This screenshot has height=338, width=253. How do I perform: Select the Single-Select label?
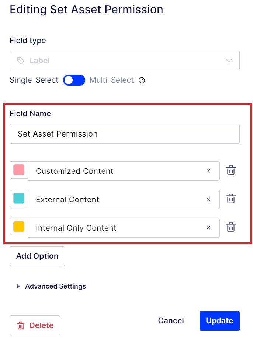(x=34, y=80)
